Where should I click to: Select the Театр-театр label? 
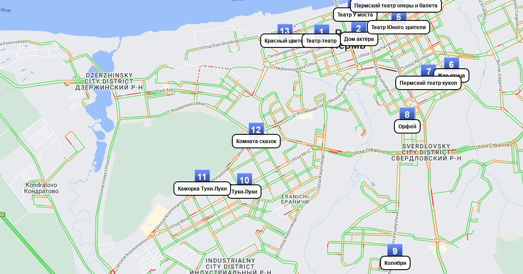point(321,41)
